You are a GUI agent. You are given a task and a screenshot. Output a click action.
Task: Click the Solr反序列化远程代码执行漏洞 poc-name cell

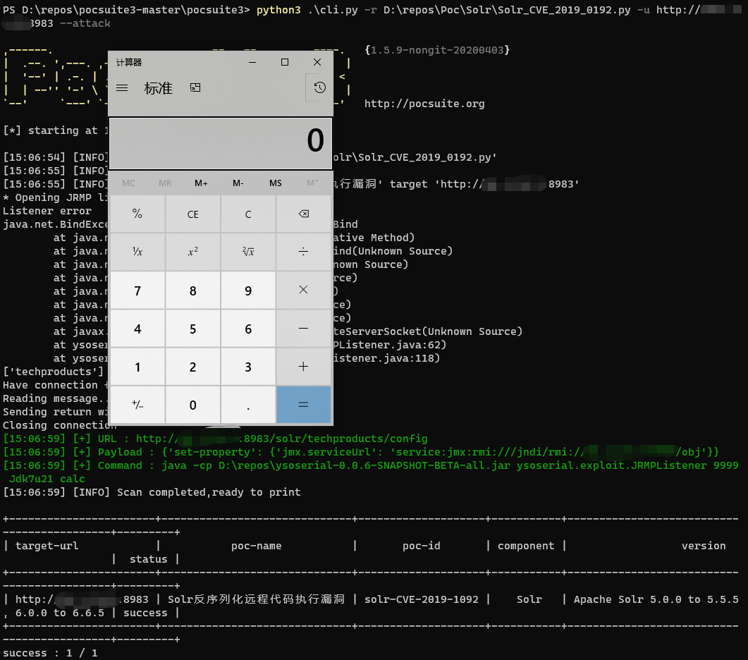[x=256, y=599]
